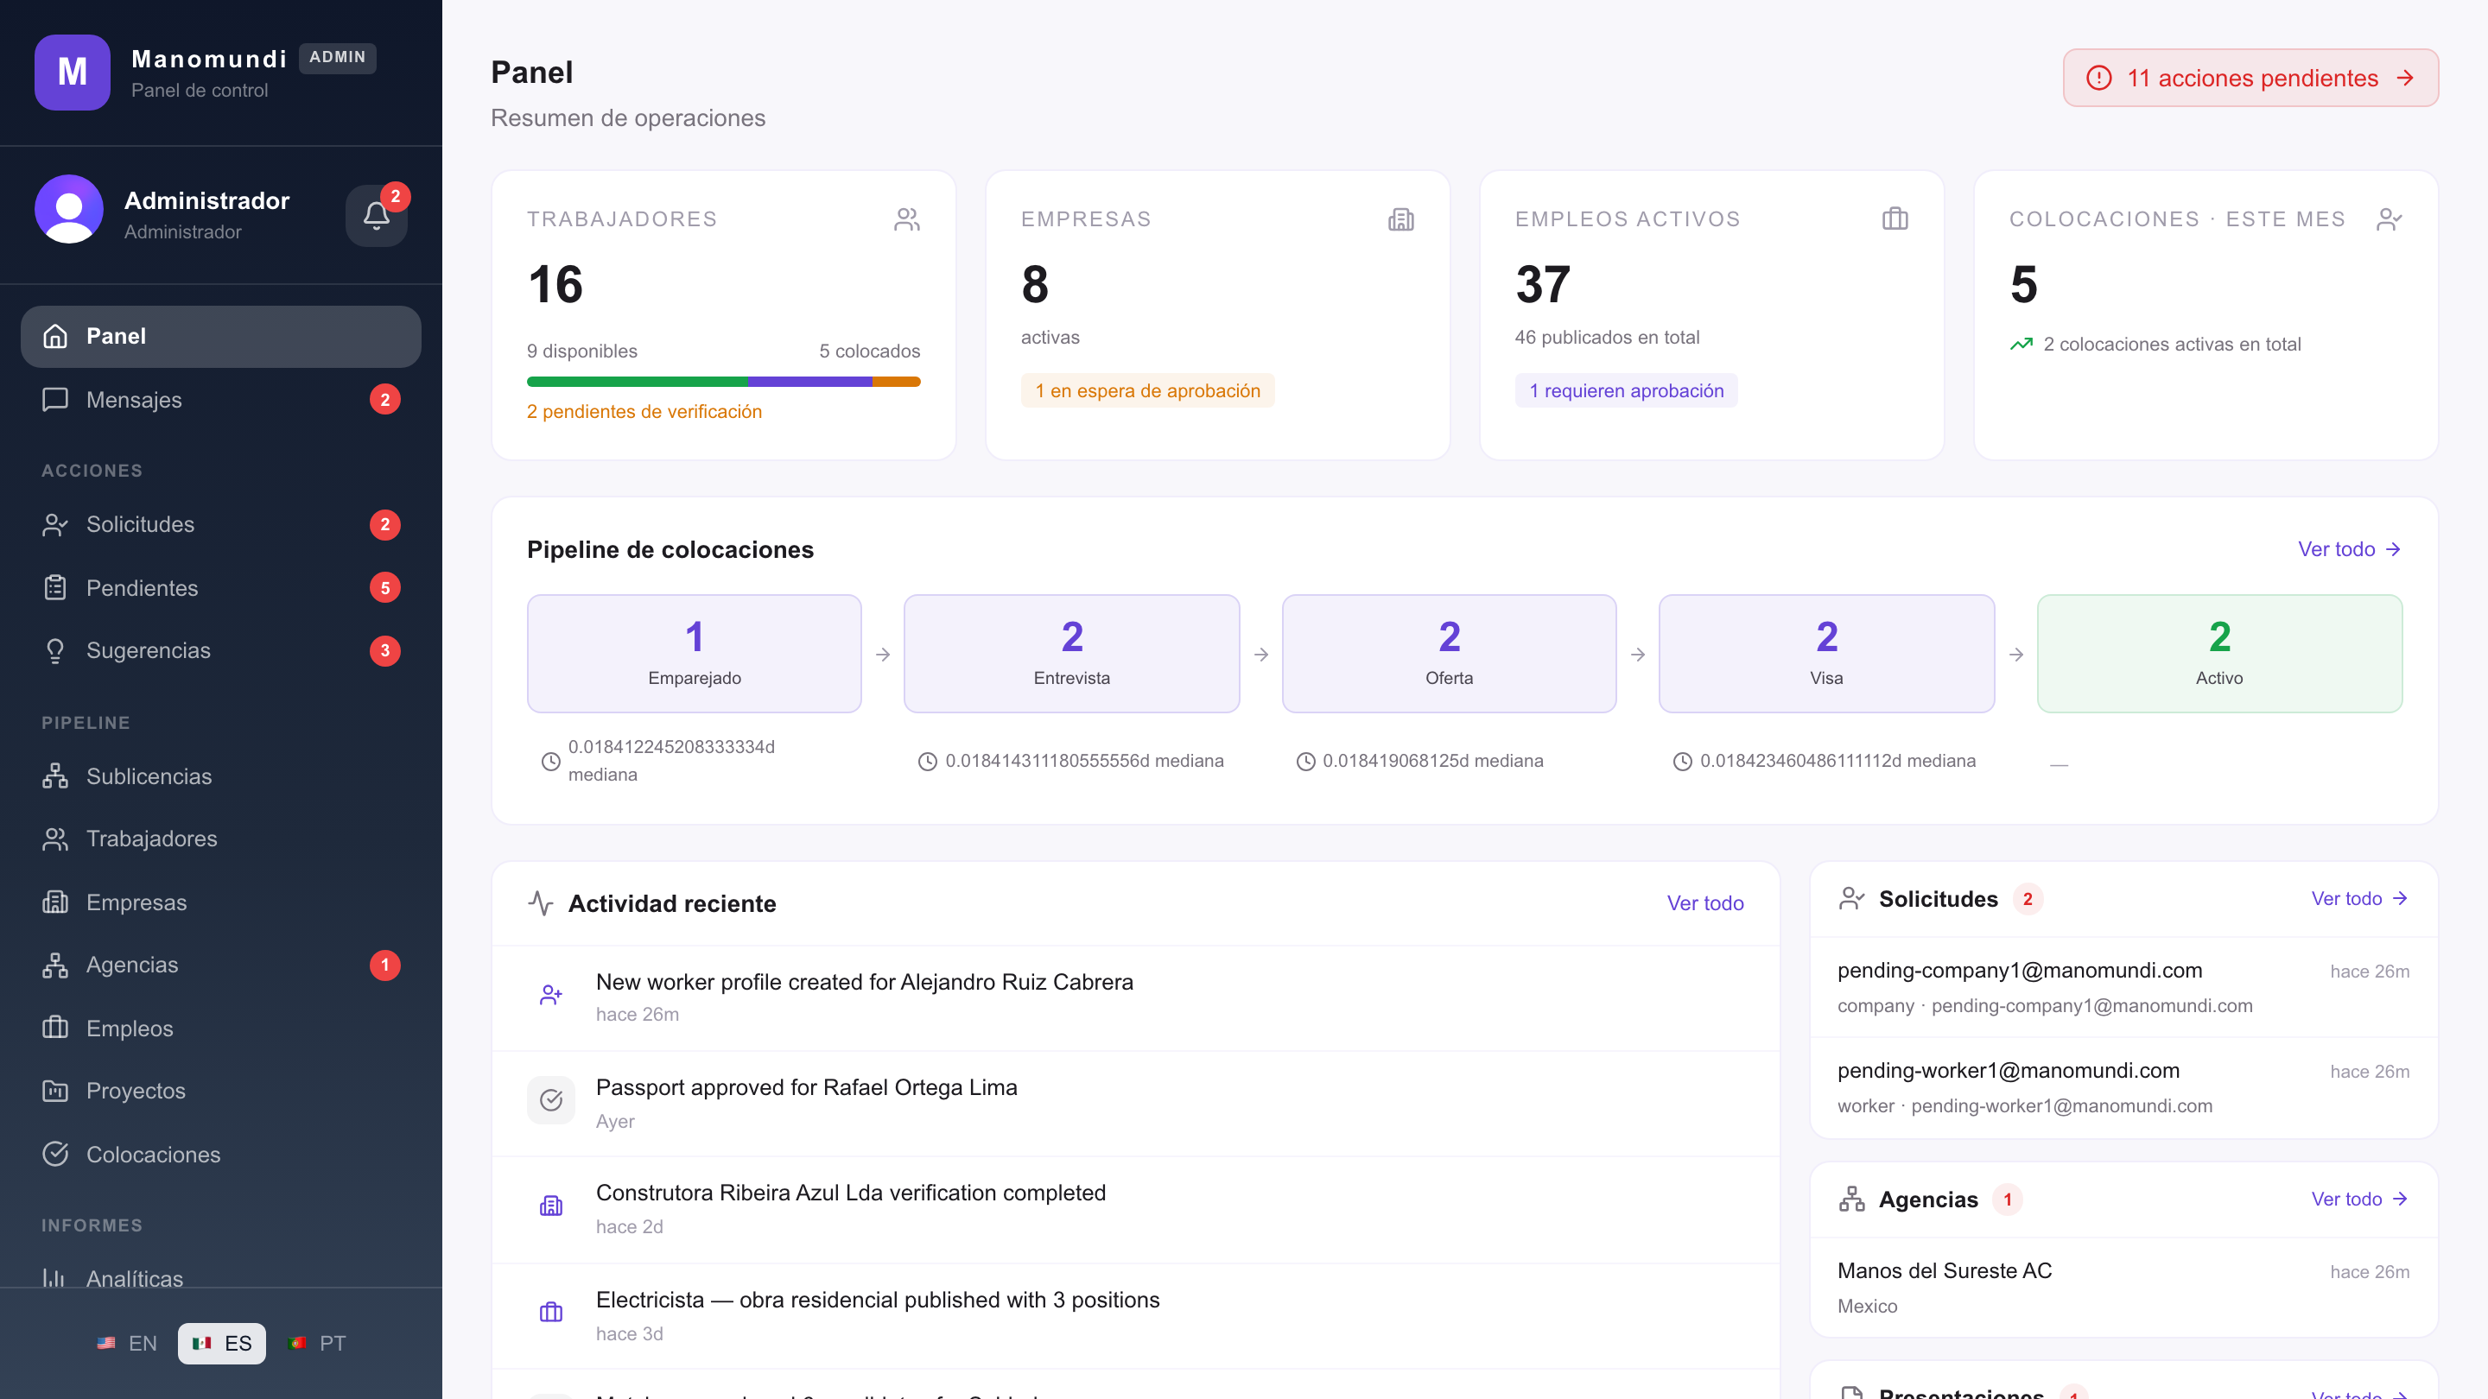2488x1399 pixels.
Task: Click the green trending-up arrow icon
Action: (2021, 345)
